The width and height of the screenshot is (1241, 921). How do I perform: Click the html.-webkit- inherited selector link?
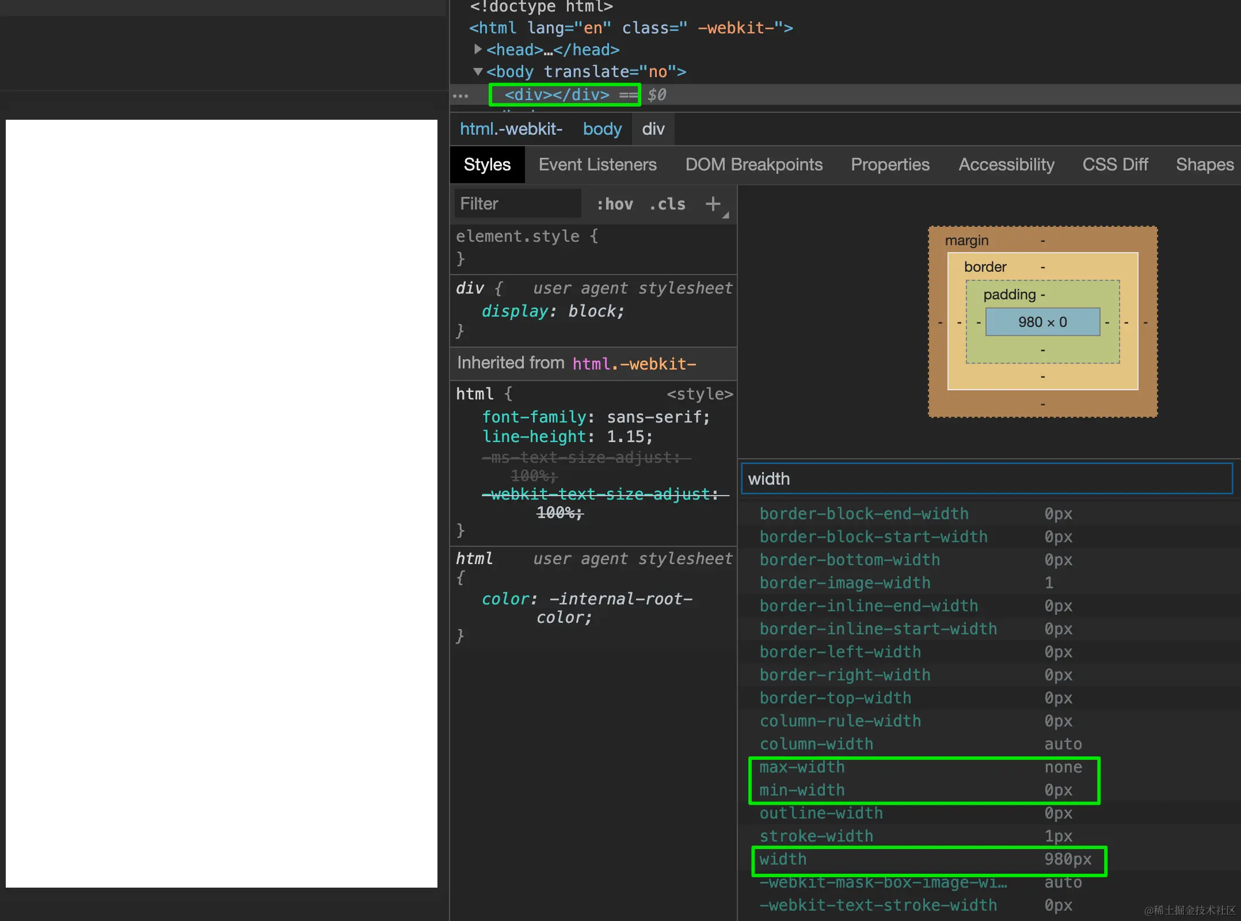(634, 364)
